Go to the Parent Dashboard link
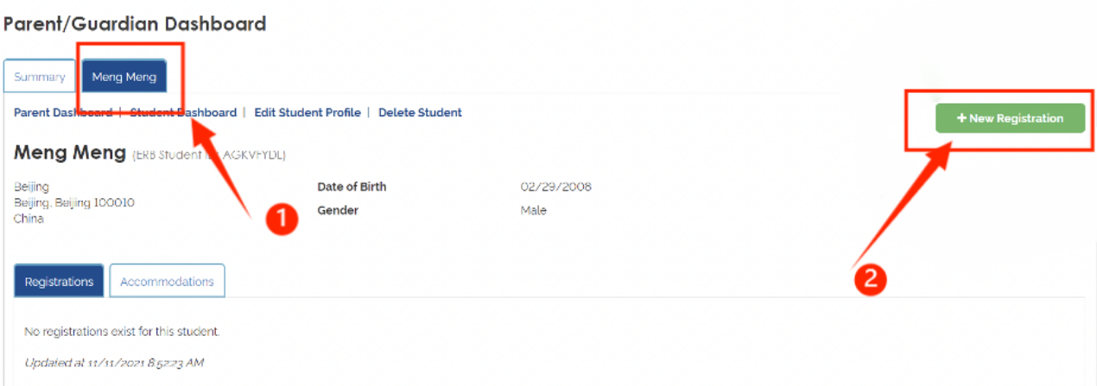1097x386 pixels. tap(63, 113)
